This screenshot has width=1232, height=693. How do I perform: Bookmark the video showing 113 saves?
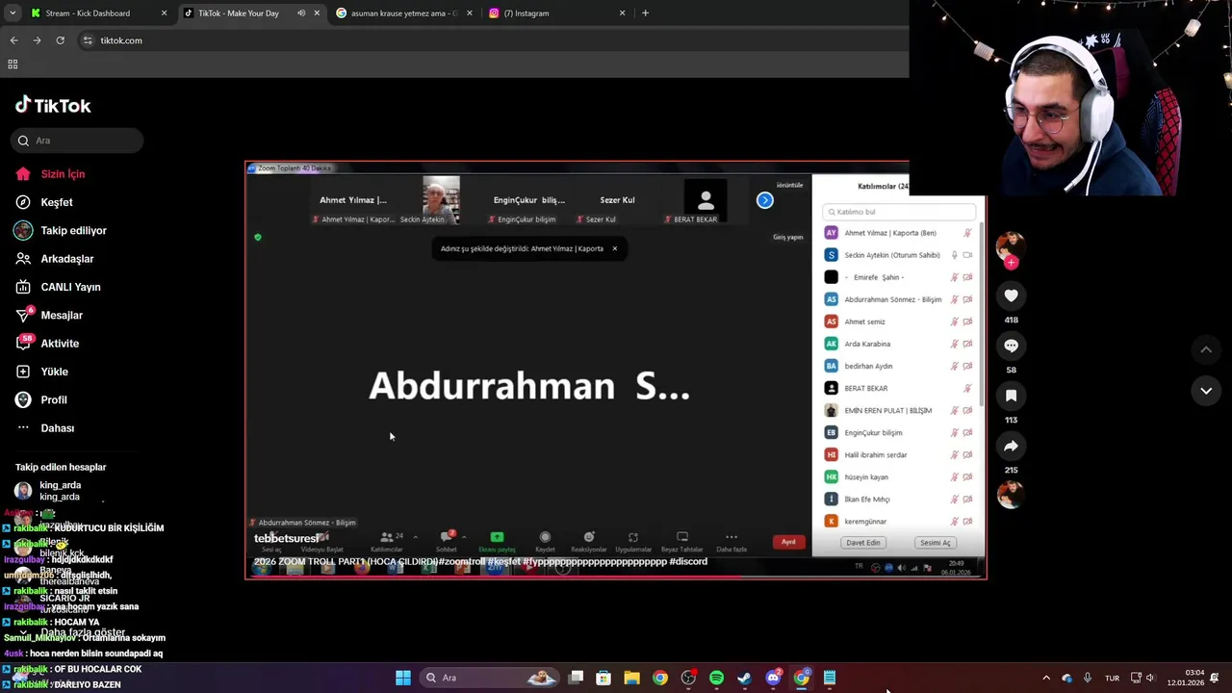(1011, 396)
